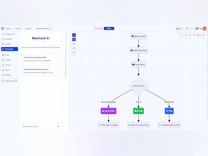
Task: Open the Diagram help link
Action: [x=9, y=81]
